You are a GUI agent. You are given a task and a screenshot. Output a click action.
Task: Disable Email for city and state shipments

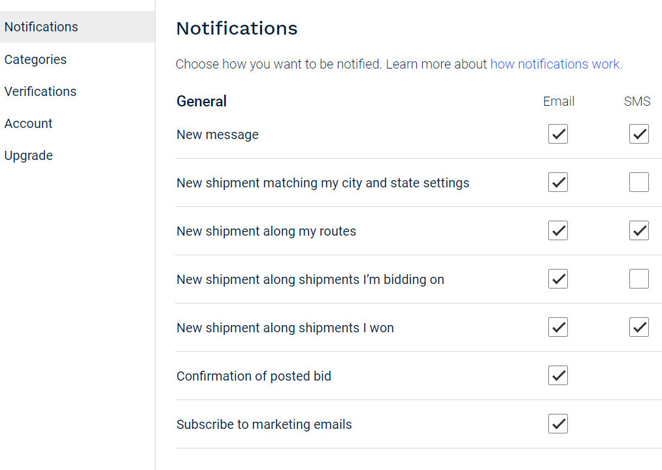coord(558,183)
